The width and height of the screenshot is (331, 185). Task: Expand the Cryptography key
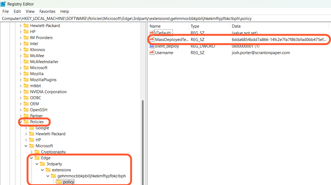coord(32,152)
